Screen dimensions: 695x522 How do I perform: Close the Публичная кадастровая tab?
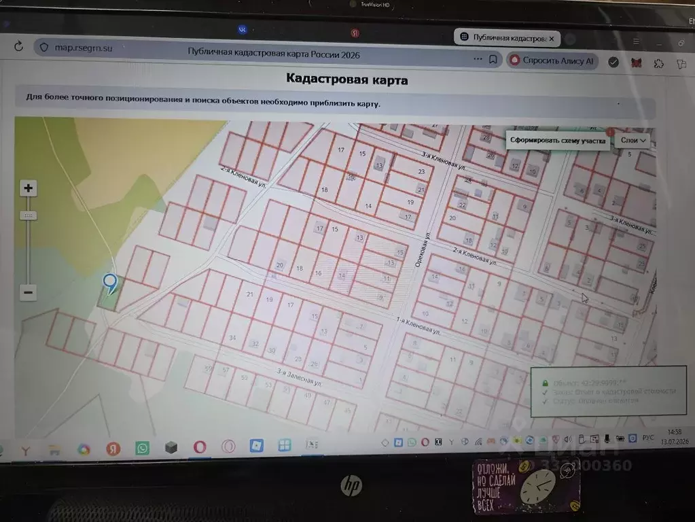tap(552, 39)
